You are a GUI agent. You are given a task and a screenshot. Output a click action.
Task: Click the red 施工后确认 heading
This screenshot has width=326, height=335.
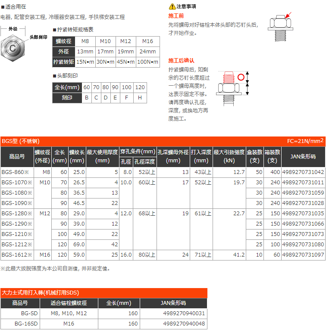coord(181,60)
